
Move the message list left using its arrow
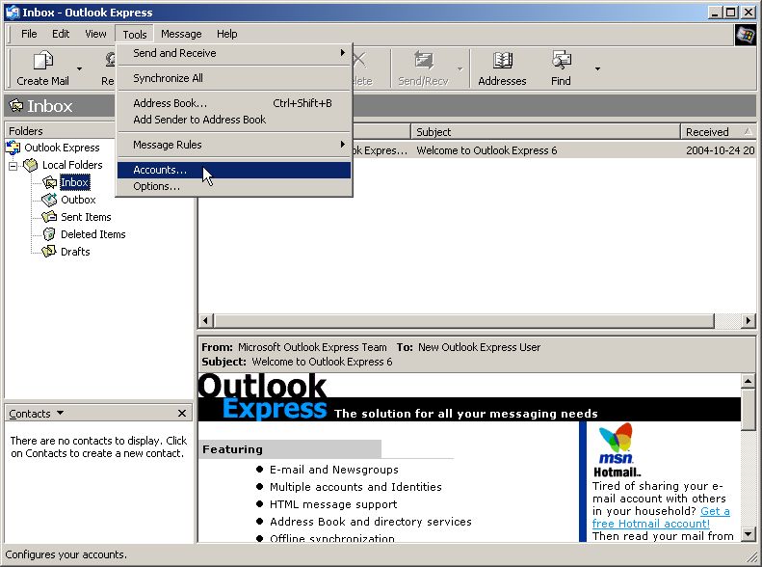point(206,320)
